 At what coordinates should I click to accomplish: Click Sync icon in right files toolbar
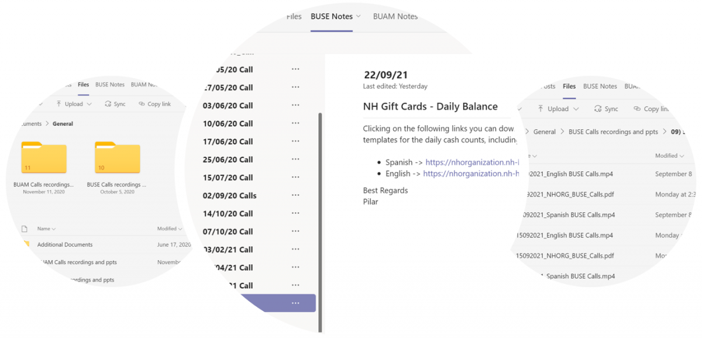click(597, 109)
